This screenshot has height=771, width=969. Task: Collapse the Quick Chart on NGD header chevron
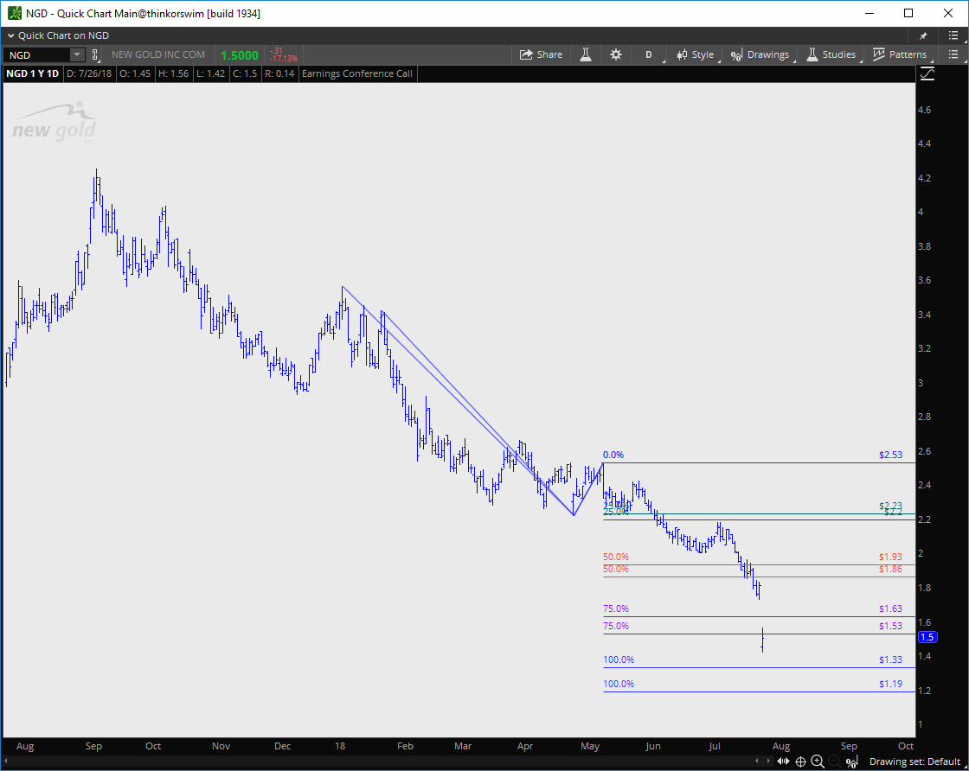pos(10,35)
